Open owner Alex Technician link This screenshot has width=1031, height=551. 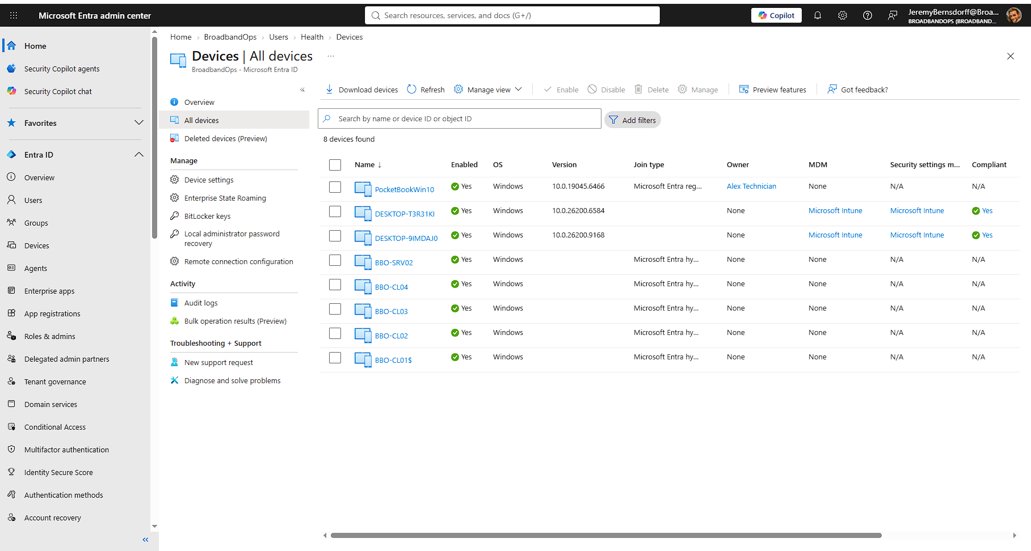pos(751,186)
